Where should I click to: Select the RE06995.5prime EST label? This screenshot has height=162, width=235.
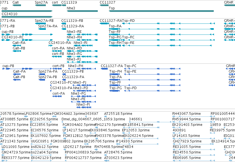click(187, 158)
